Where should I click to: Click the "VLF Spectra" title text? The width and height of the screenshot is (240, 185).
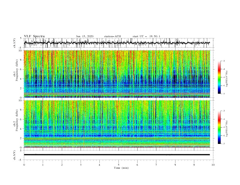[34, 36]
